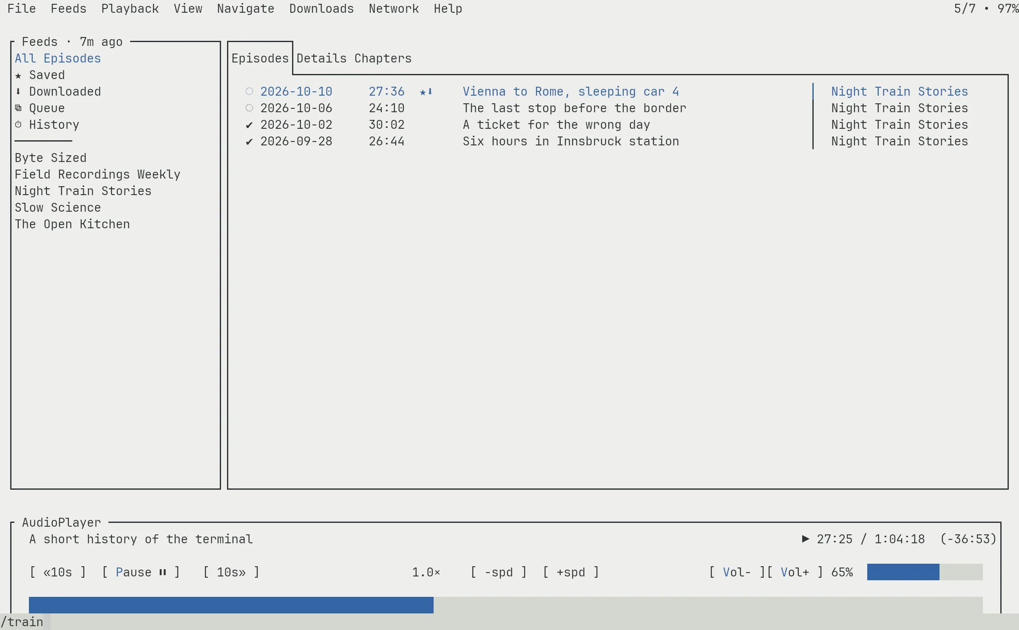
Task: Open the Navigate menu
Action: [246, 9]
